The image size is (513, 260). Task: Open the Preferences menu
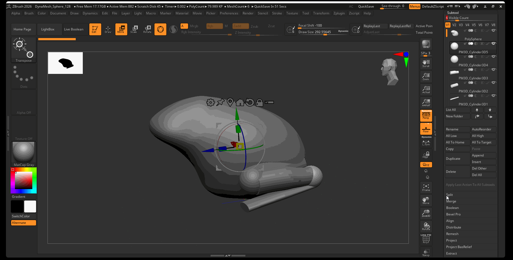pyautogui.click(x=229, y=13)
